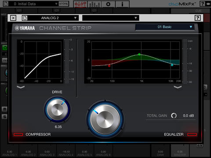Open the '0 Initial Data' scene dropdown
Viewport: 211px width, 158px height.
pyautogui.click(x=35, y=4)
